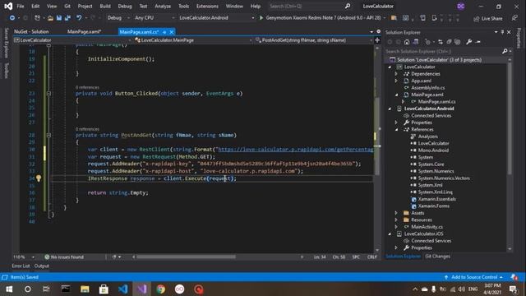Open the LoveCalculator project navigation dropdown

72,40
